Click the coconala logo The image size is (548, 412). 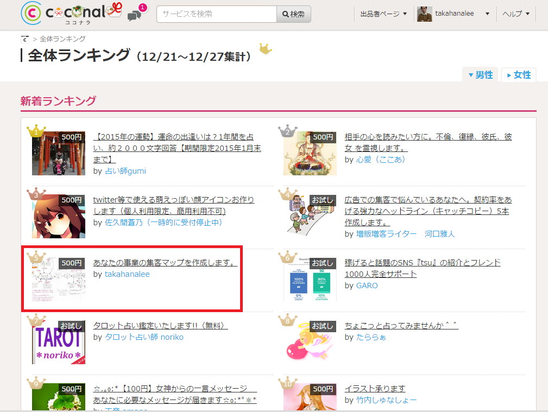[x=71, y=14]
